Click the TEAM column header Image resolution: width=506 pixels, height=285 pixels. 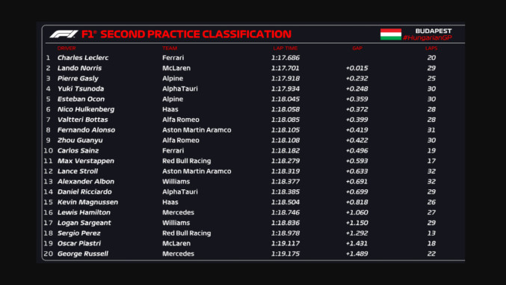pos(170,48)
